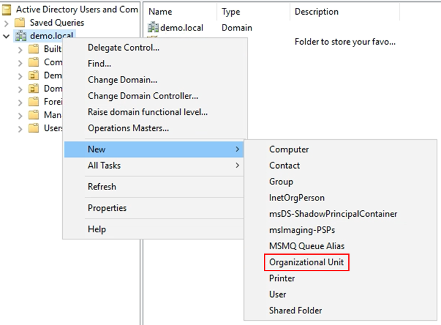Image resolution: width=441 pixels, height=325 pixels.
Task: Click the demo.local domain icon in tree
Action: coord(21,36)
